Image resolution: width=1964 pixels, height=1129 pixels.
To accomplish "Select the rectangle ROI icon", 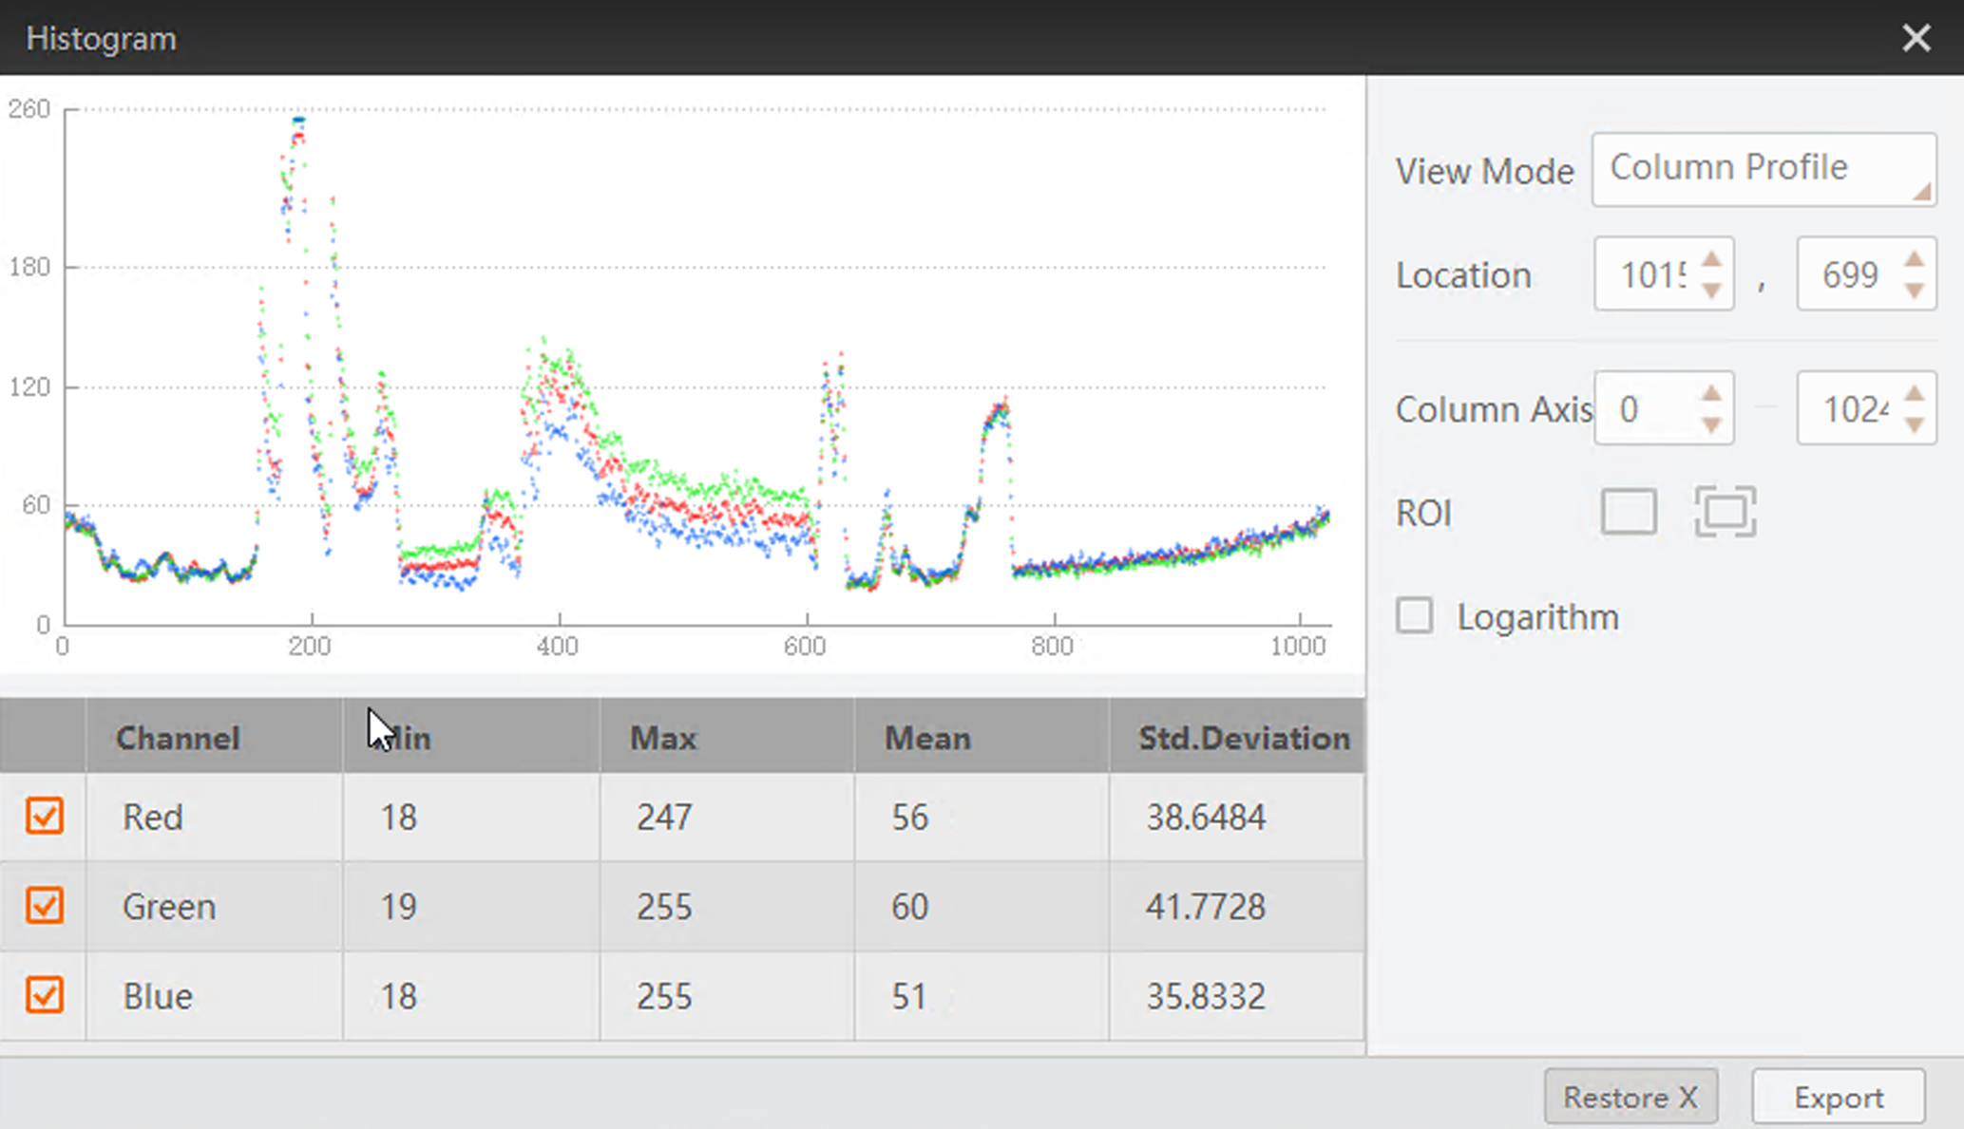I will [1629, 512].
